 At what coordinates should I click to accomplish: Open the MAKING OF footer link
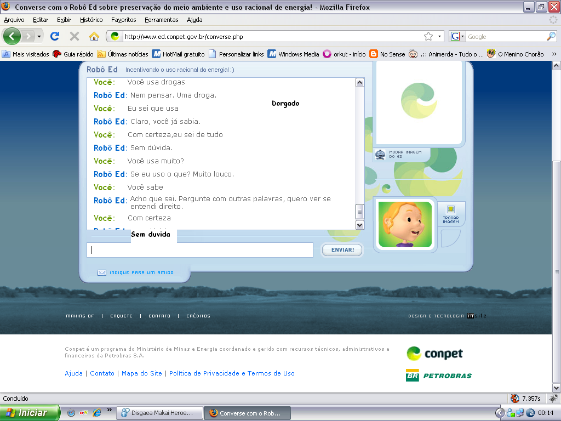click(x=80, y=316)
